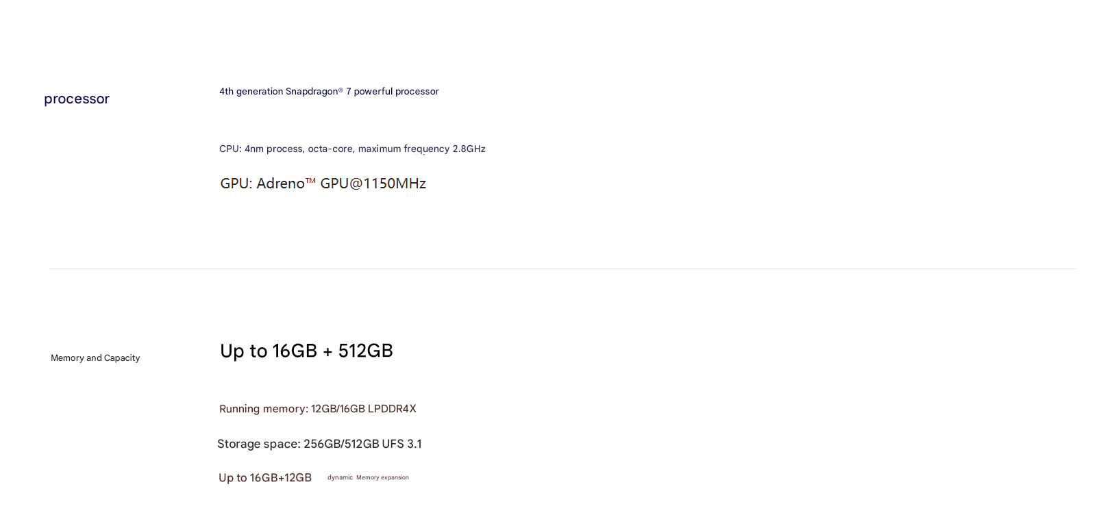Click the word "octa-core" in CPU line
1103x515 pixels.
tap(330, 149)
